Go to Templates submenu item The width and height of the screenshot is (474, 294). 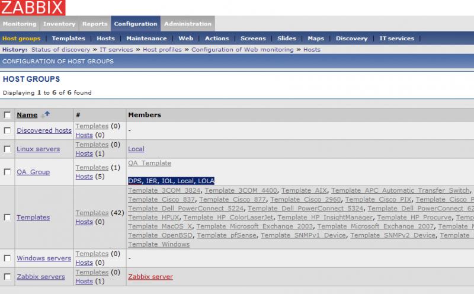pos(68,39)
